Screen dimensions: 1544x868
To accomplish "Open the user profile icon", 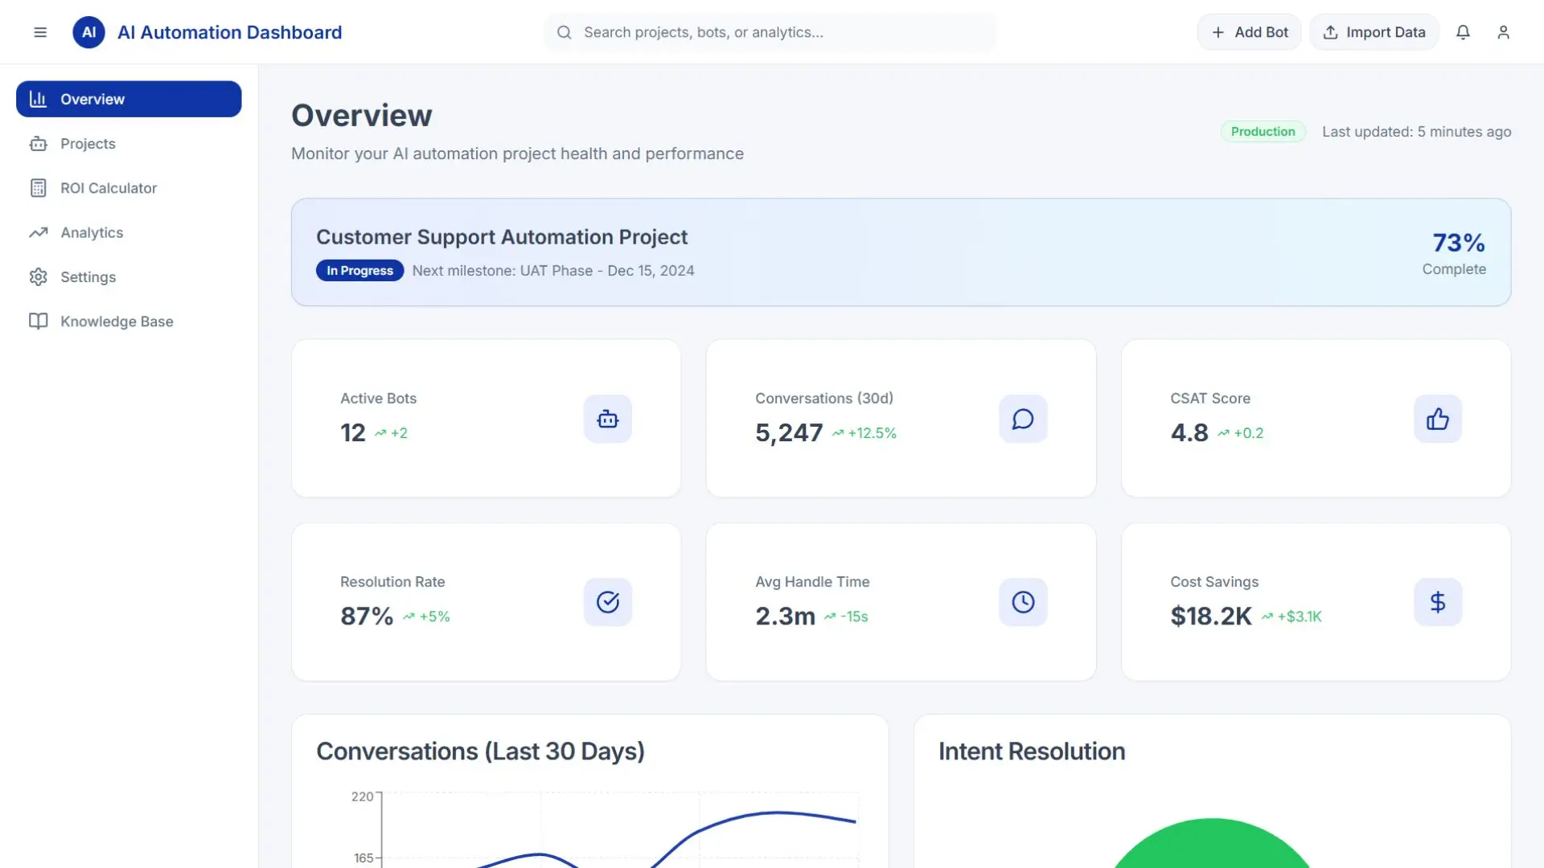I will pyautogui.click(x=1503, y=32).
